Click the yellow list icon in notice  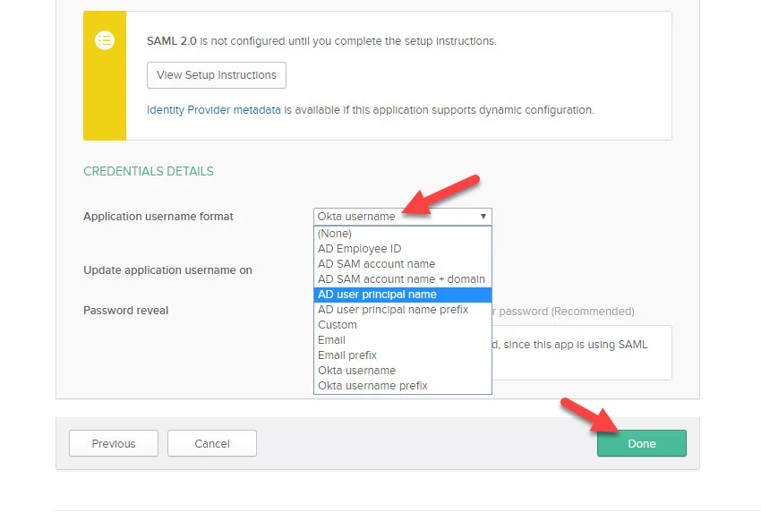105,40
